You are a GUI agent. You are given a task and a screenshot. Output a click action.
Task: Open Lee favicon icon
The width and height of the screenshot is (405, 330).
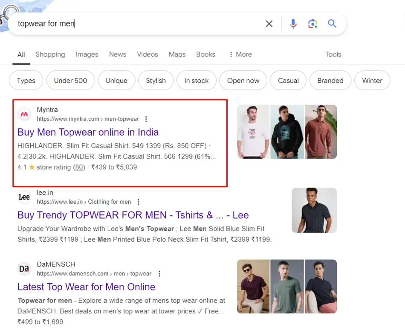[24, 197]
